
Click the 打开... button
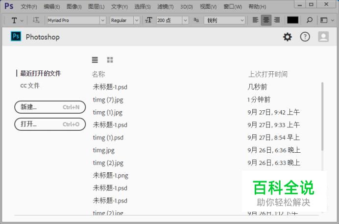pos(50,124)
